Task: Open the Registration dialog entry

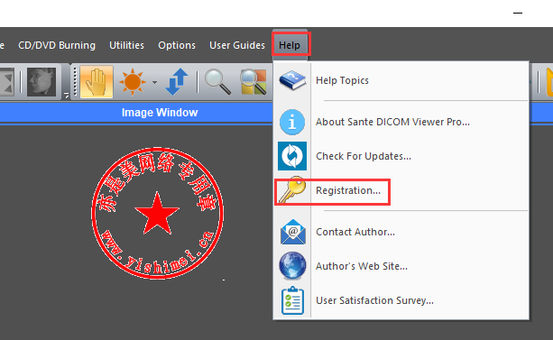Action: [x=401, y=190]
